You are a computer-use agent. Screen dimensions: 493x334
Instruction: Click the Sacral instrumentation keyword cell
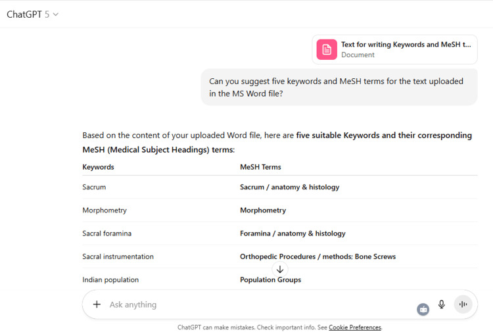pyautogui.click(x=118, y=256)
